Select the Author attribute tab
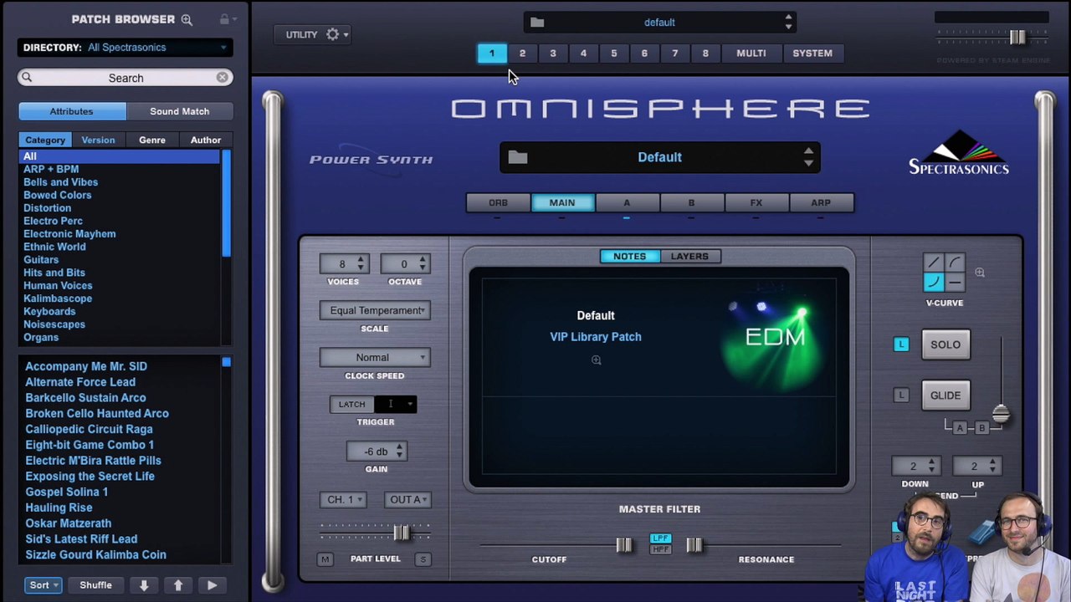Image resolution: width=1071 pixels, height=602 pixels. click(206, 140)
